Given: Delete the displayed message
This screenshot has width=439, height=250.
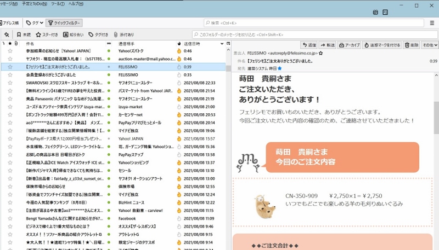Looking at the screenshot, I should (x=412, y=45).
